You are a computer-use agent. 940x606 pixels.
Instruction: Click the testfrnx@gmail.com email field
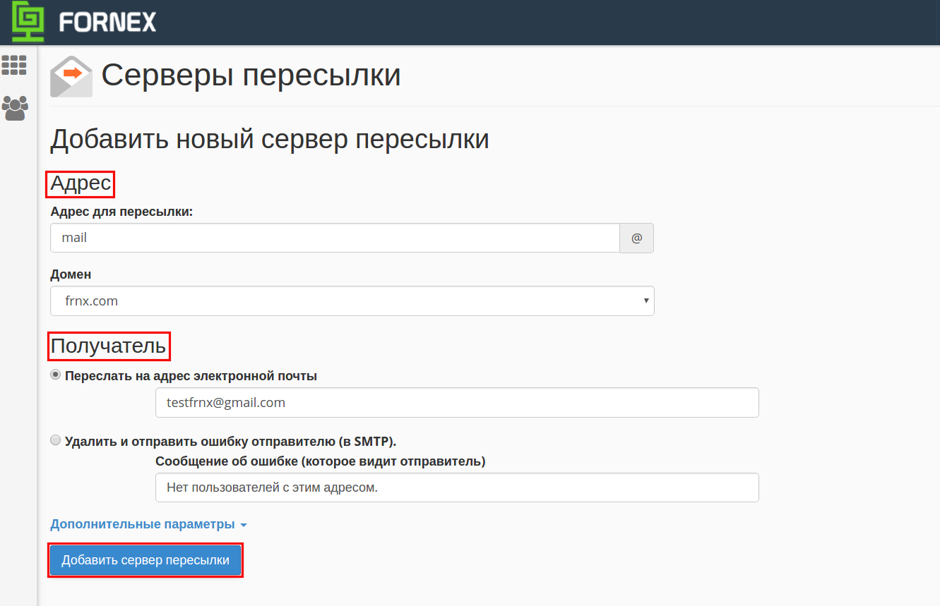tap(457, 402)
